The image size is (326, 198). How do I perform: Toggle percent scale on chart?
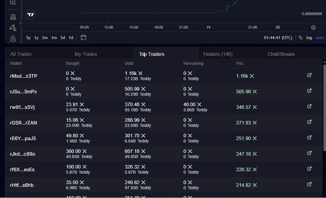[300, 38]
